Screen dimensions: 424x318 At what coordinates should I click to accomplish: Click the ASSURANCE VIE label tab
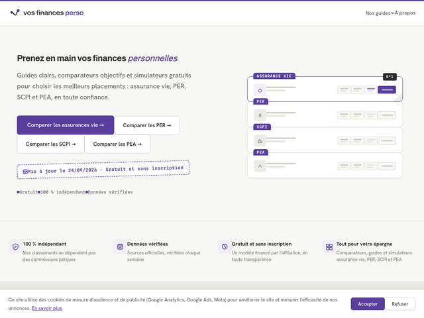tap(274, 76)
